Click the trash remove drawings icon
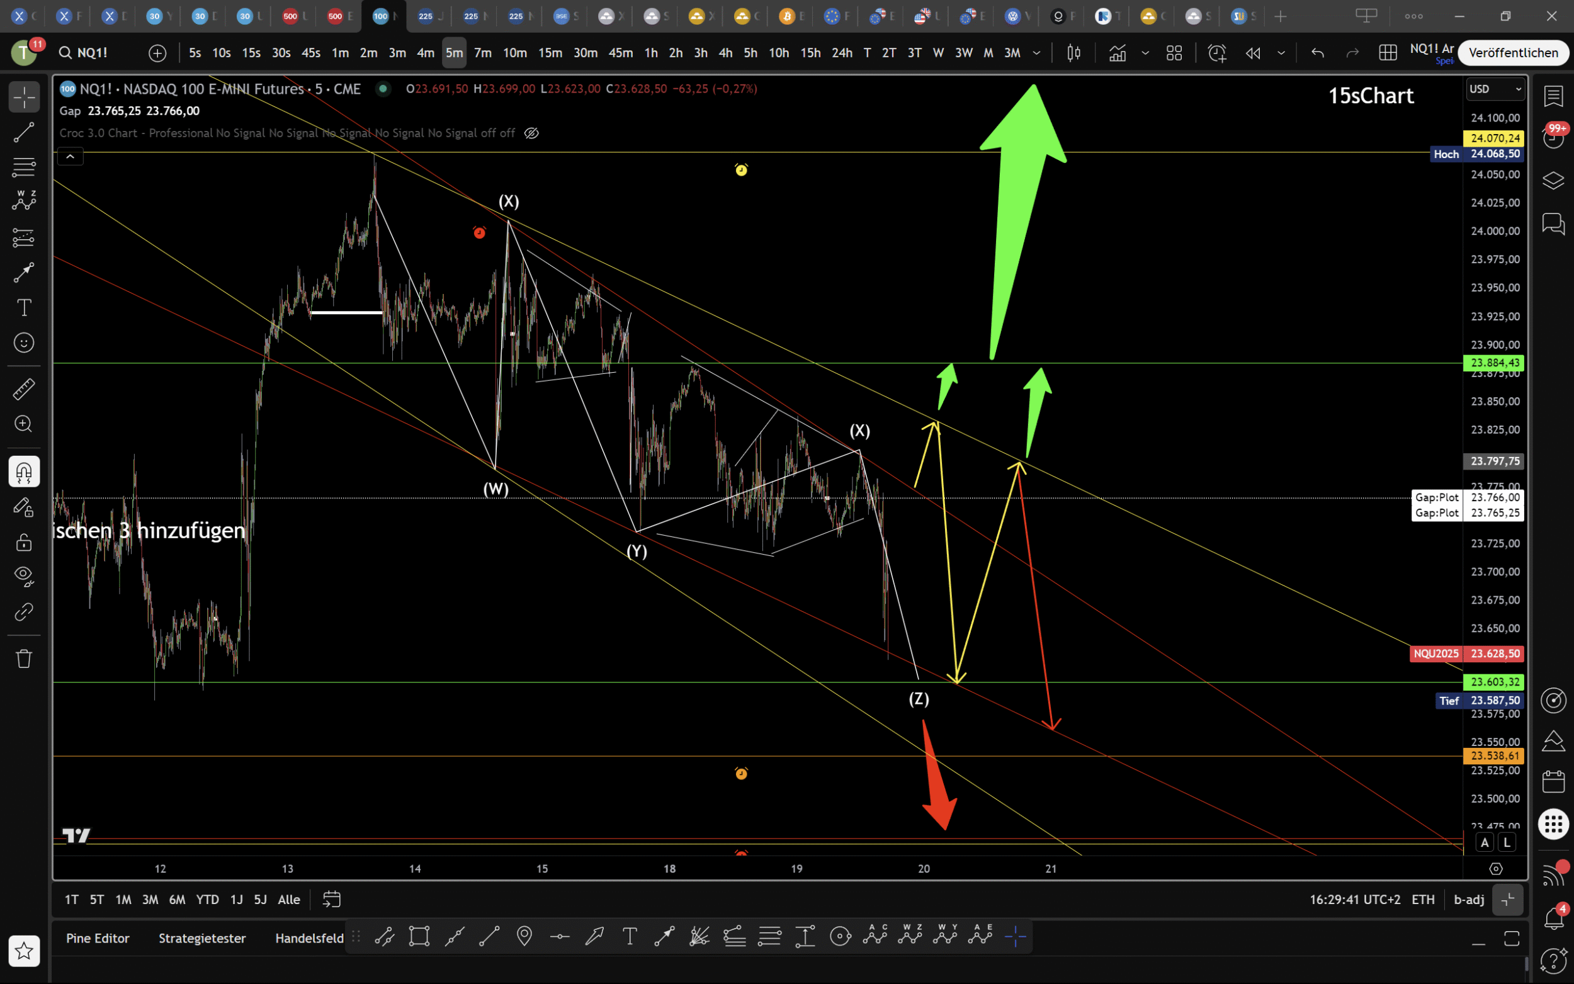Viewport: 1574px width, 984px height. coord(24,659)
